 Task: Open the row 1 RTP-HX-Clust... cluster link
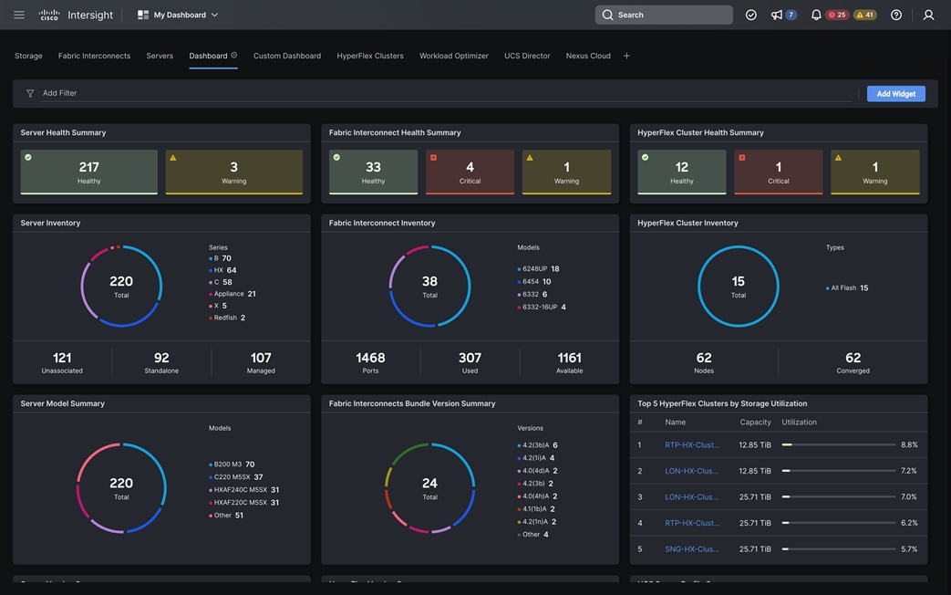[692, 445]
